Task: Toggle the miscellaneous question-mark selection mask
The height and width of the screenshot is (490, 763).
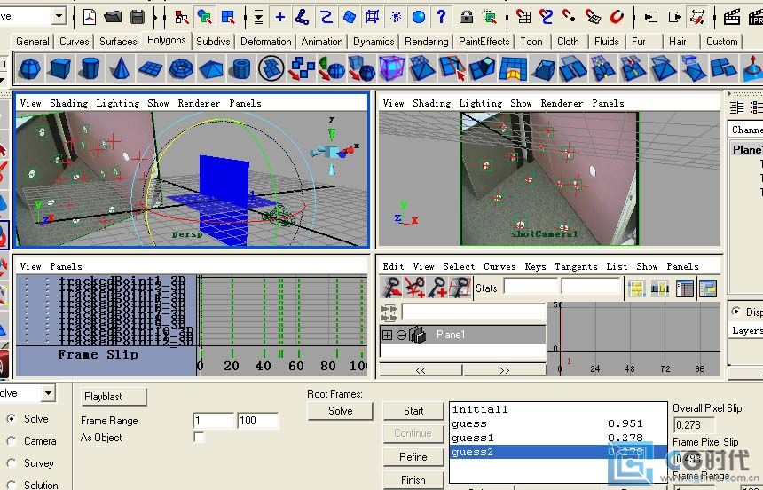Action: (x=441, y=17)
